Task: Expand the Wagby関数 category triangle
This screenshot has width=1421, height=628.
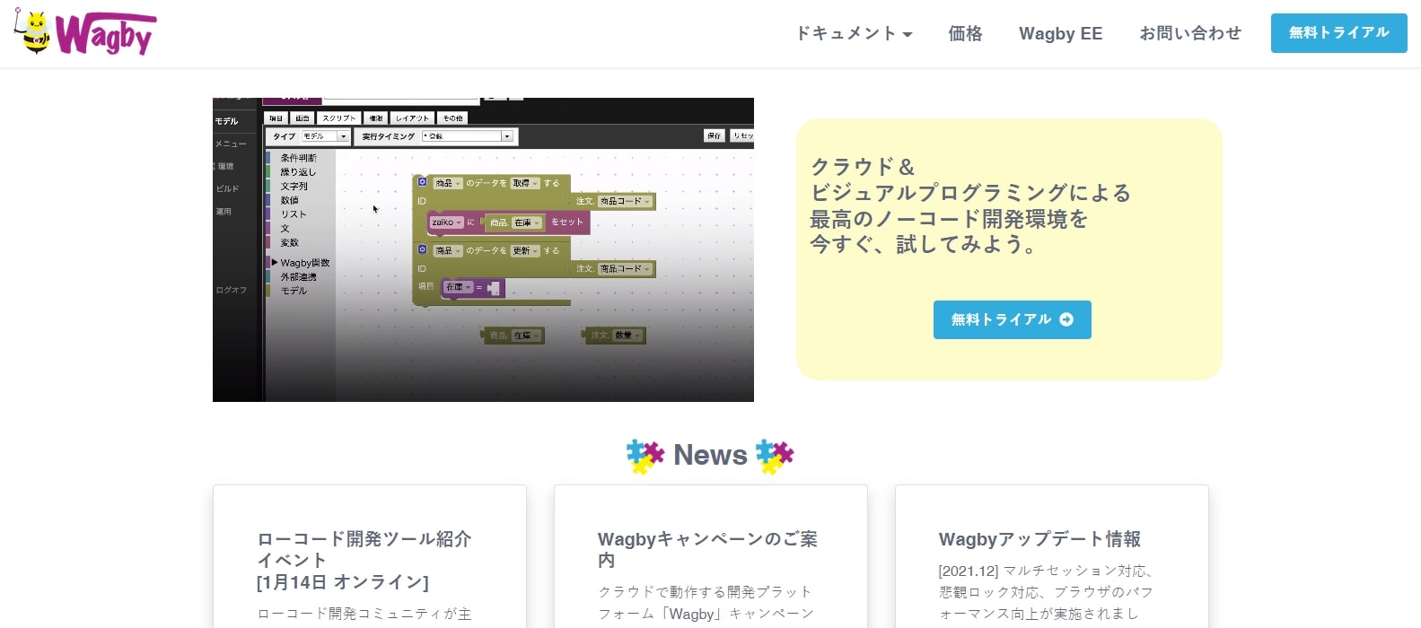Action: click(x=275, y=263)
